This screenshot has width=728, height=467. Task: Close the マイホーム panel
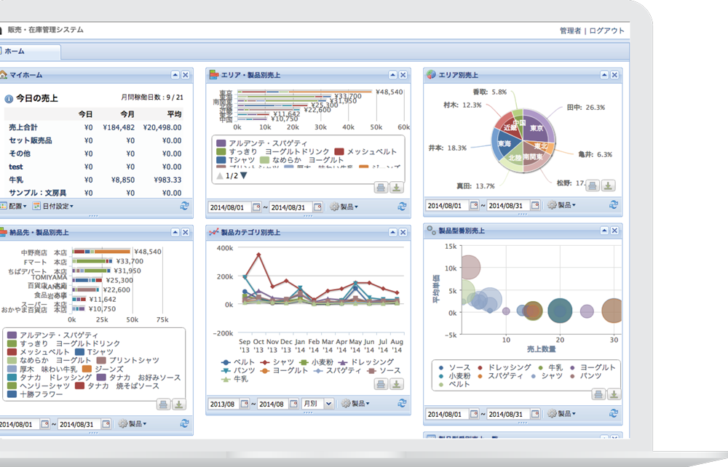pos(185,75)
